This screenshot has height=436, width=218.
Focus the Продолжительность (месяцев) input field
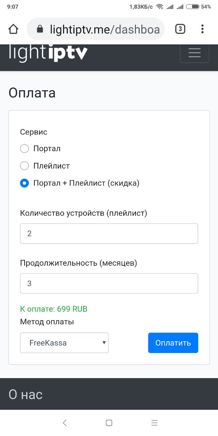(x=109, y=283)
